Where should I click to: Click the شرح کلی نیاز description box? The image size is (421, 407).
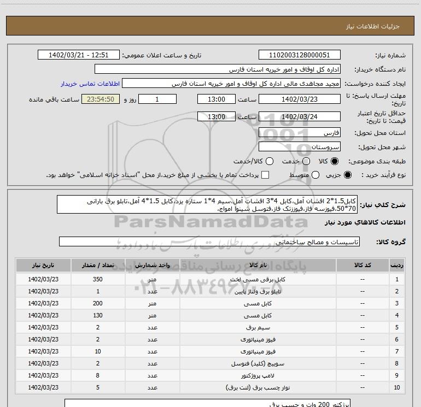207,204
